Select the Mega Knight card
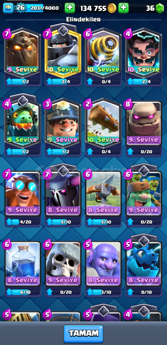Screen dimensions: 167x345 63,55
